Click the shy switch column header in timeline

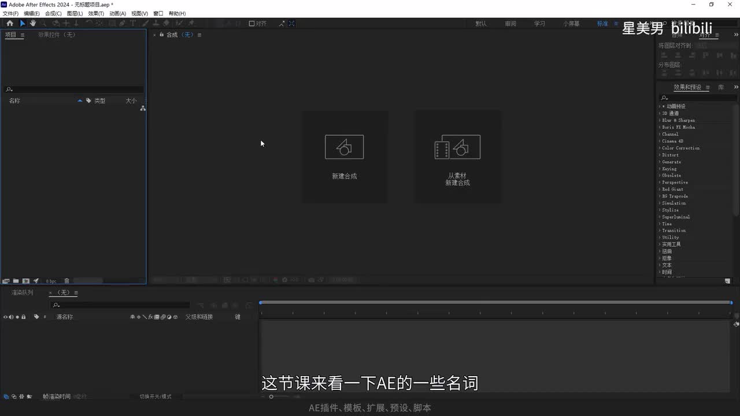tap(132, 317)
